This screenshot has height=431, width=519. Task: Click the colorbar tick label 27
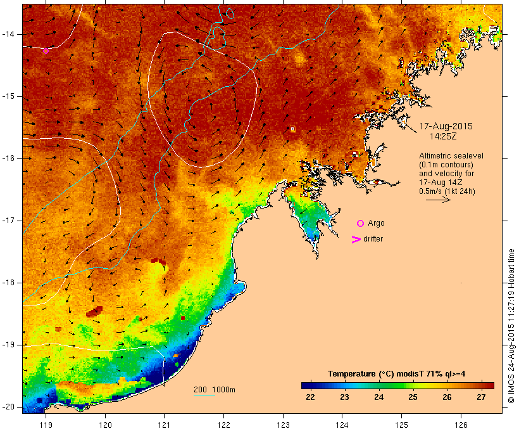tap(481, 397)
